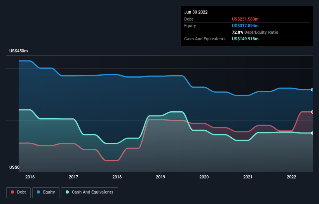This screenshot has height=204, width=319.
Task: Click the 2019 axis label
Action: [x=160, y=177]
